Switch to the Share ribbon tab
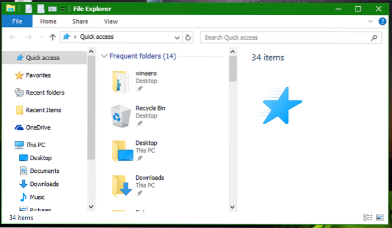Screen dimensions: 392x228 pos(80,21)
